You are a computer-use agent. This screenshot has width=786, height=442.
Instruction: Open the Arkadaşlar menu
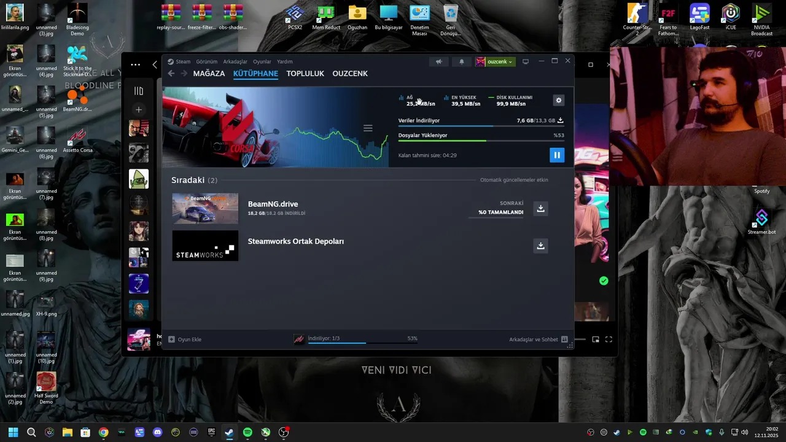pyautogui.click(x=235, y=61)
